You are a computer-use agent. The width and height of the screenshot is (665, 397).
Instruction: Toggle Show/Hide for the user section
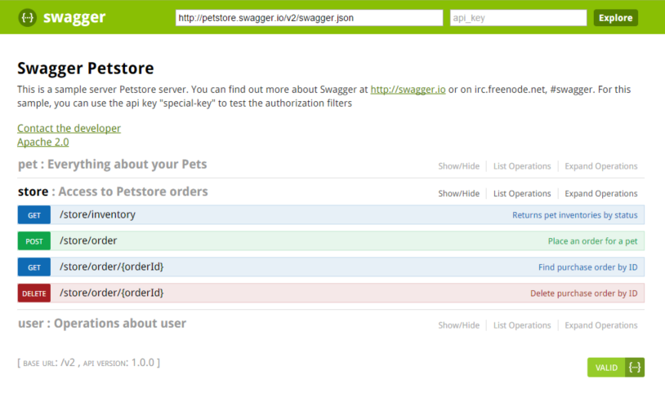(458, 325)
